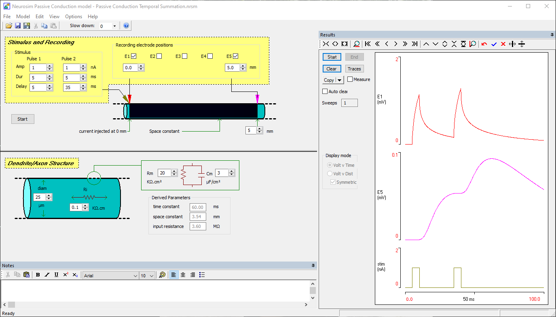Save the model with the disk icon
Image resolution: width=556 pixels, height=317 pixels.
[x=17, y=26]
